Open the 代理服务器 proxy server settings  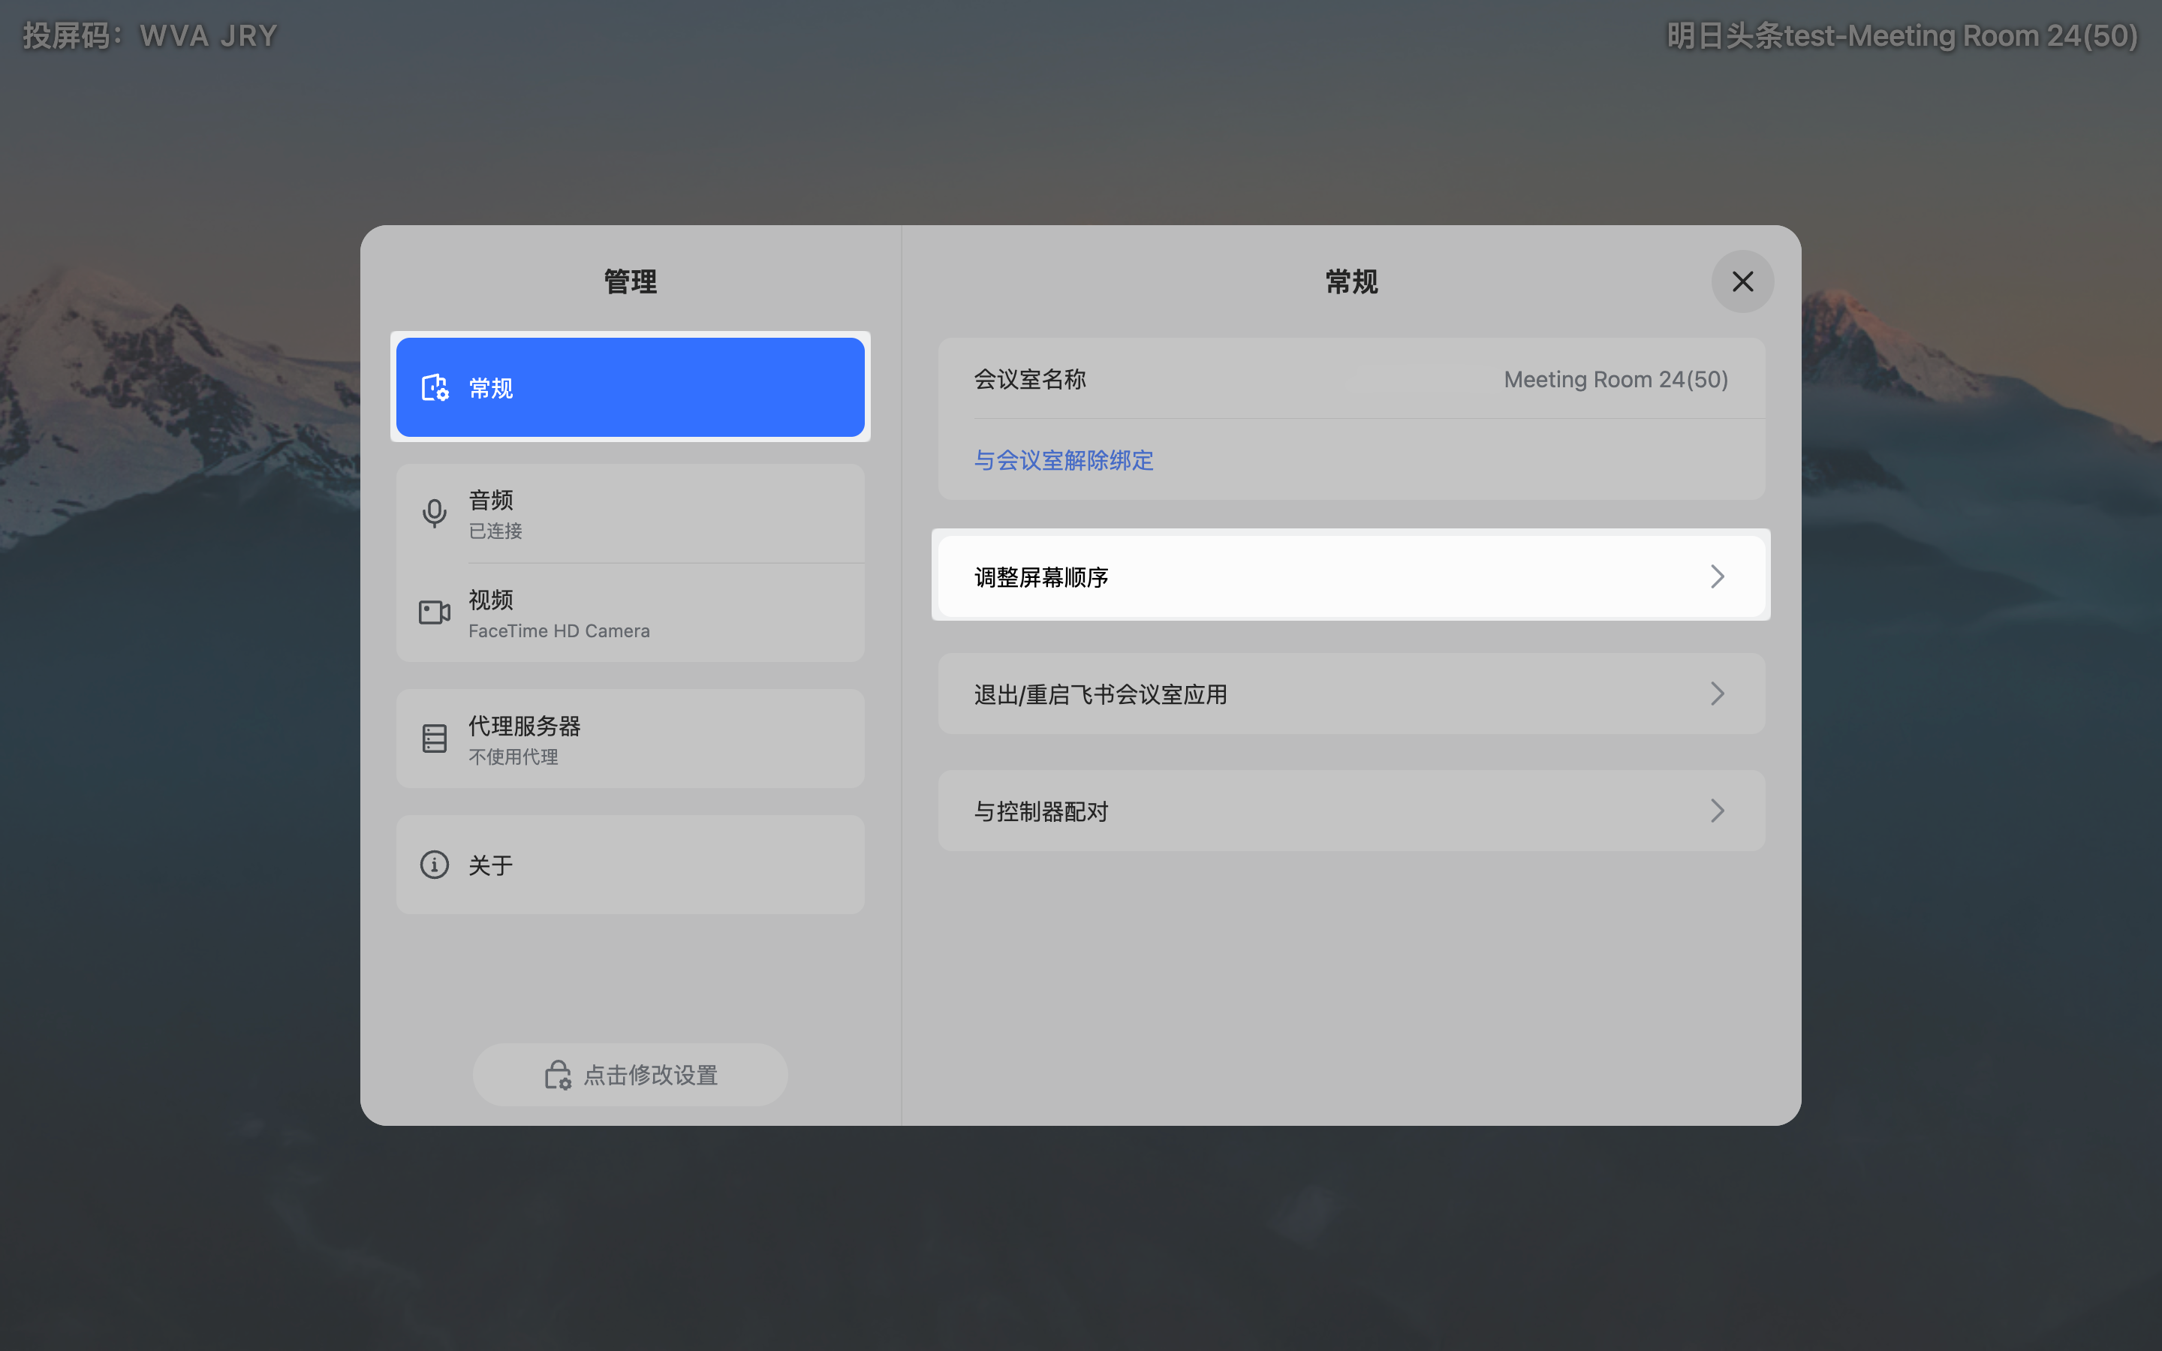[630, 739]
